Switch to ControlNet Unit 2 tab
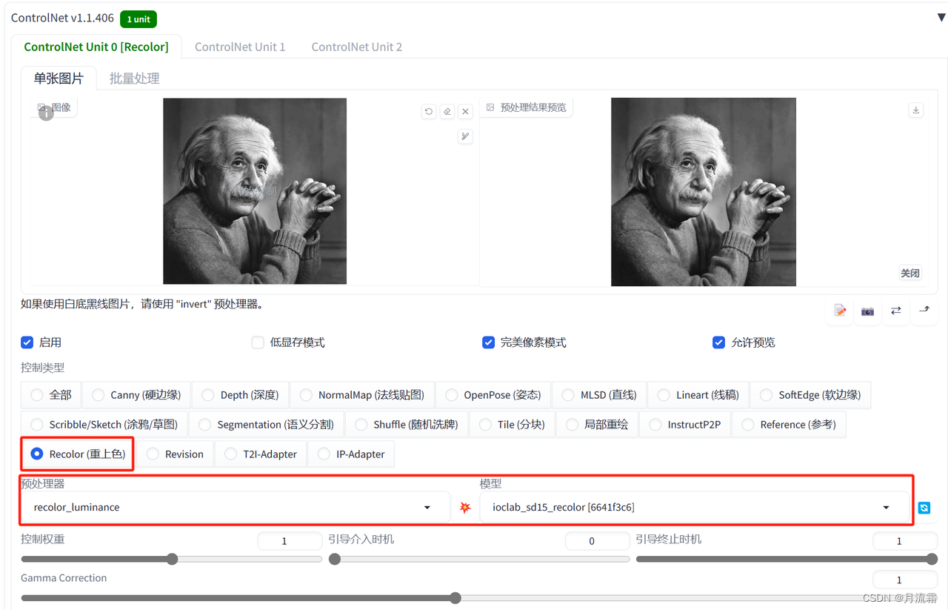Image resolution: width=948 pixels, height=610 pixels. point(357,47)
